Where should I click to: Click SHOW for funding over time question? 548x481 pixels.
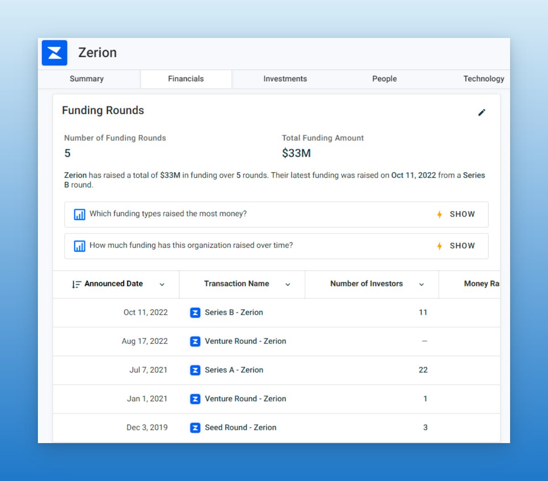462,246
